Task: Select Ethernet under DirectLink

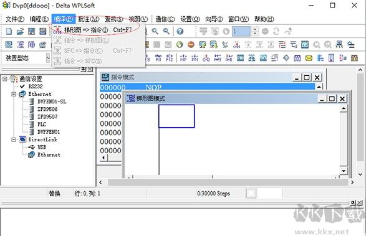Action: pyautogui.click(x=49, y=154)
